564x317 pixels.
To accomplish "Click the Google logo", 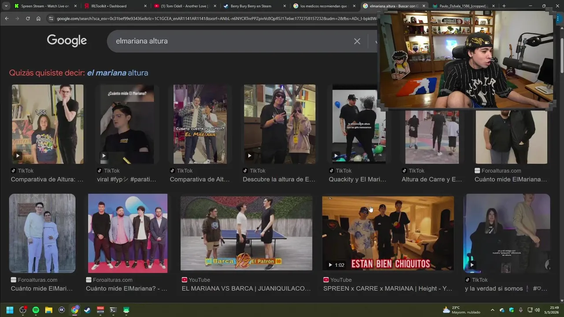I will (x=67, y=41).
